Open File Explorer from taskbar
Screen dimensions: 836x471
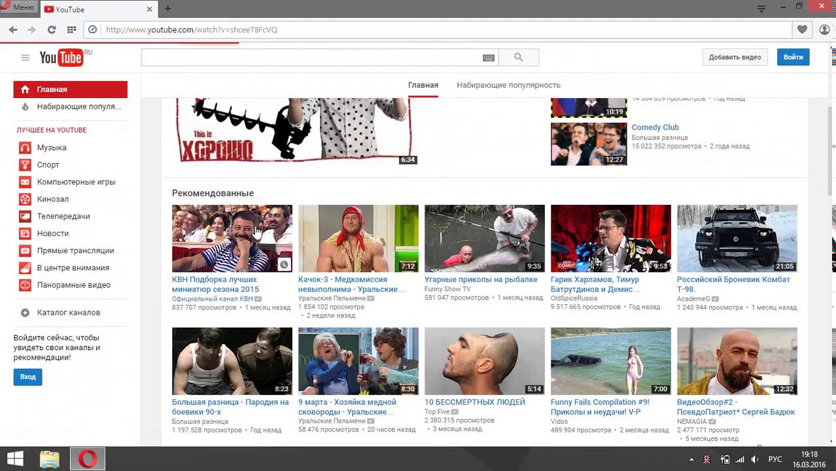50,459
